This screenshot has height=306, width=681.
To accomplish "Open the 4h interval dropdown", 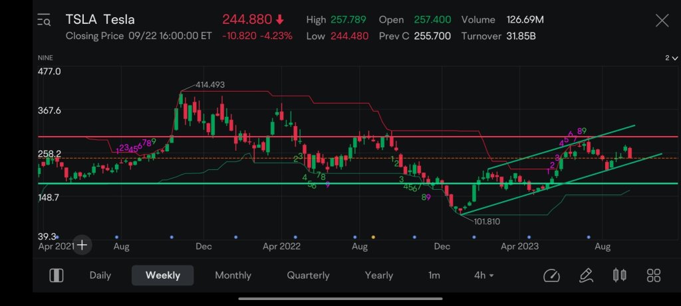I will [484, 275].
